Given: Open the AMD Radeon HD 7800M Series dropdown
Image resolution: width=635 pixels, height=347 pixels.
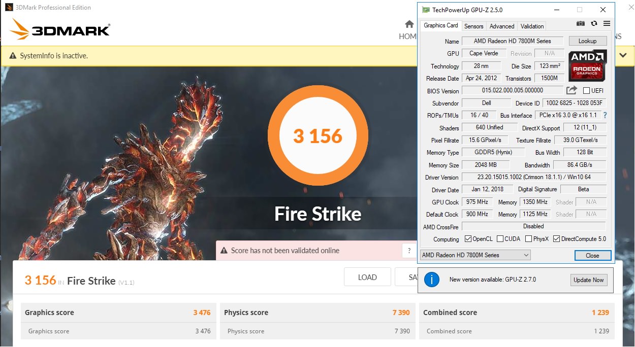Looking at the screenshot, I should tap(475, 255).
